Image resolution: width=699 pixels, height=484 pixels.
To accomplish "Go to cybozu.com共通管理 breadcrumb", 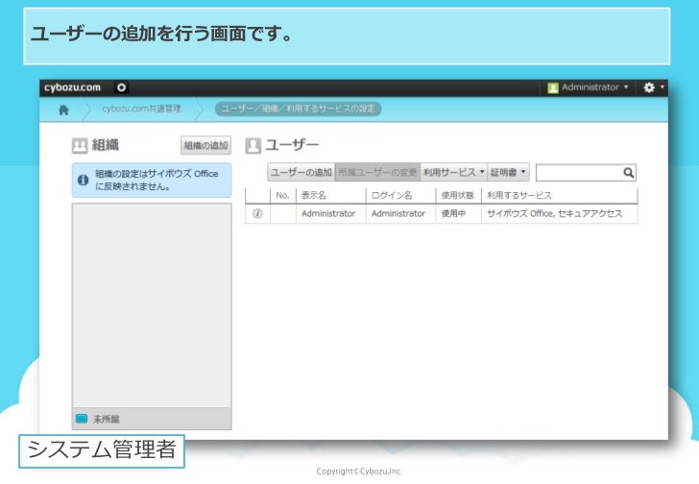I will (141, 109).
